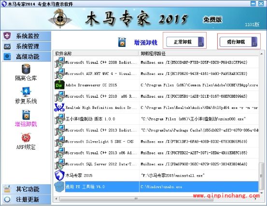Open the 注册更新 menu section

tap(27, 199)
